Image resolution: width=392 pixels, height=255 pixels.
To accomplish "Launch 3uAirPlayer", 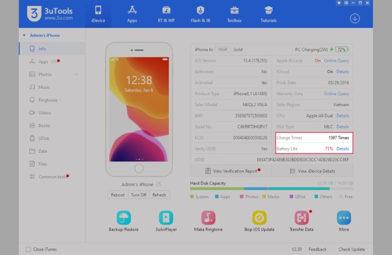I will pos(166,221).
